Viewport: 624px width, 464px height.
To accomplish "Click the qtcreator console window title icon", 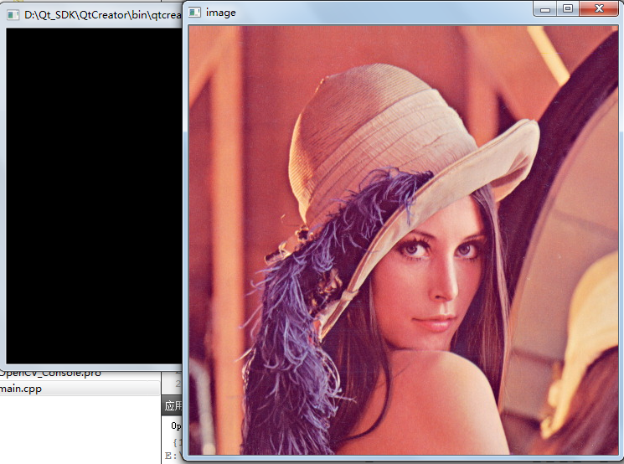I will 13,15.
